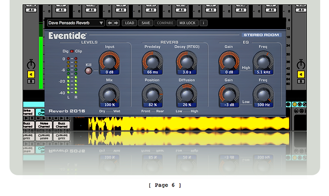
Task: Click the right channel pan knob icon
Action: tap(301, 64)
